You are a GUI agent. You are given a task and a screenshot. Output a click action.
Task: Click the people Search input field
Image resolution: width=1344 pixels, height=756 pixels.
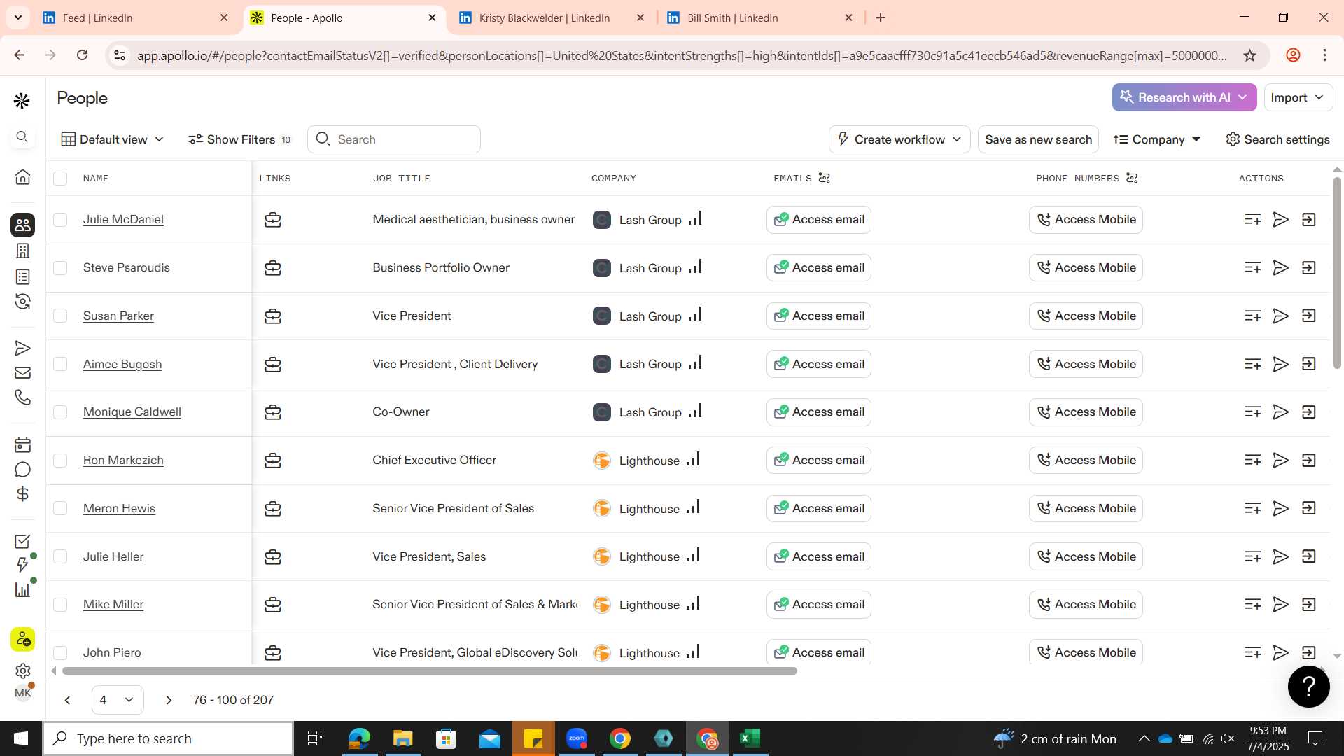394,139
